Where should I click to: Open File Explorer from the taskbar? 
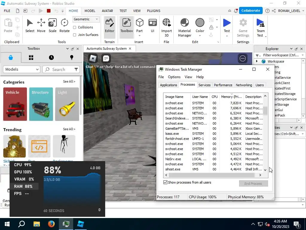click(36, 224)
